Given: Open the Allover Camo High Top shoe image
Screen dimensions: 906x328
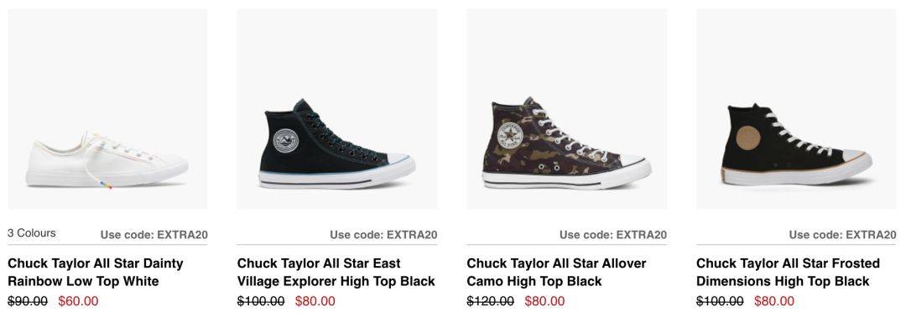Looking at the screenshot, I should pyautogui.click(x=566, y=109).
